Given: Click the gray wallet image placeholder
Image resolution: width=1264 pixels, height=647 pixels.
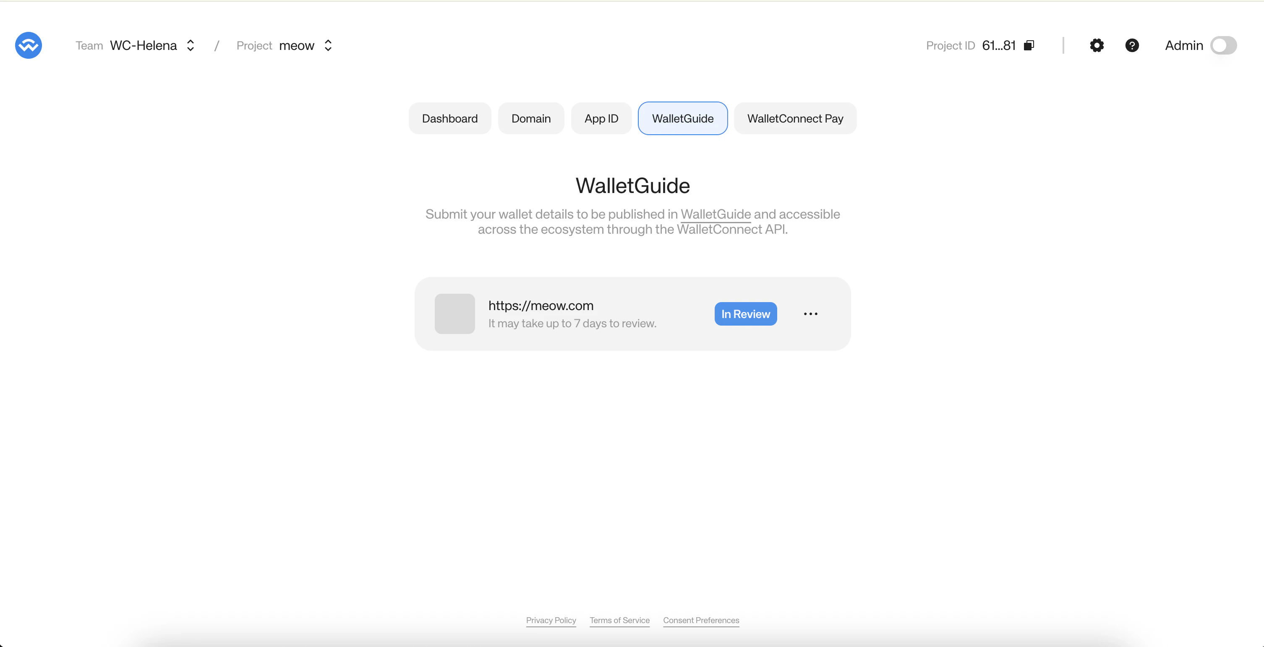Looking at the screenshot, I should coord(454,314).
